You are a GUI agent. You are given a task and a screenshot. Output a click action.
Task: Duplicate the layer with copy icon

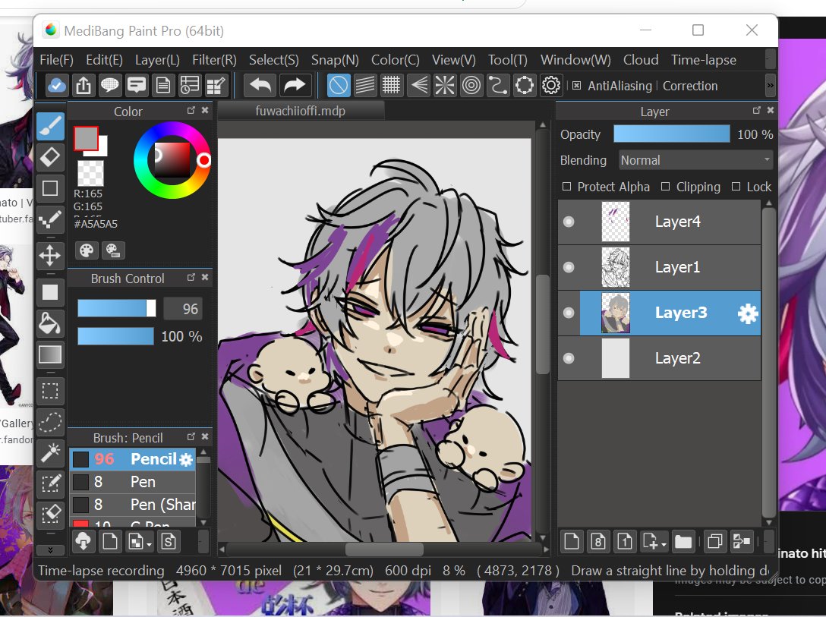pyautogui.click(x=715, y=541)
